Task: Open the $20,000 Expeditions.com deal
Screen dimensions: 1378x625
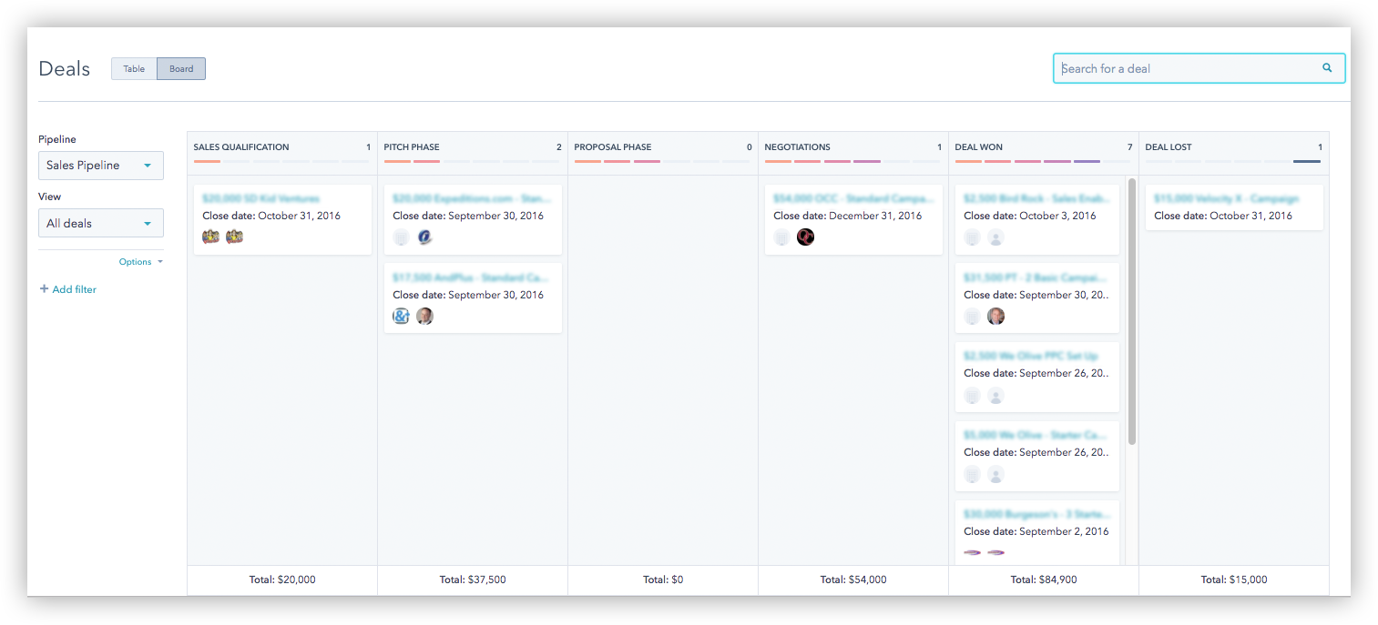Action: [472, 198]
